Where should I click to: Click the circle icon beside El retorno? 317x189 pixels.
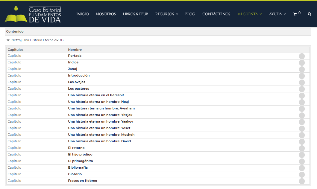click(302, 148)
